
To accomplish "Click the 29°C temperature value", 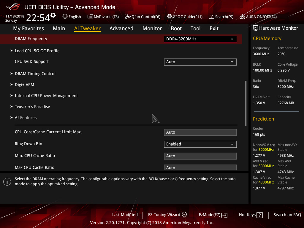I will point(281,54).
